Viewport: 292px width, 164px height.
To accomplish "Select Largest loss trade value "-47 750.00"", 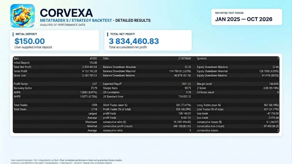I will (x=273, y=114).
